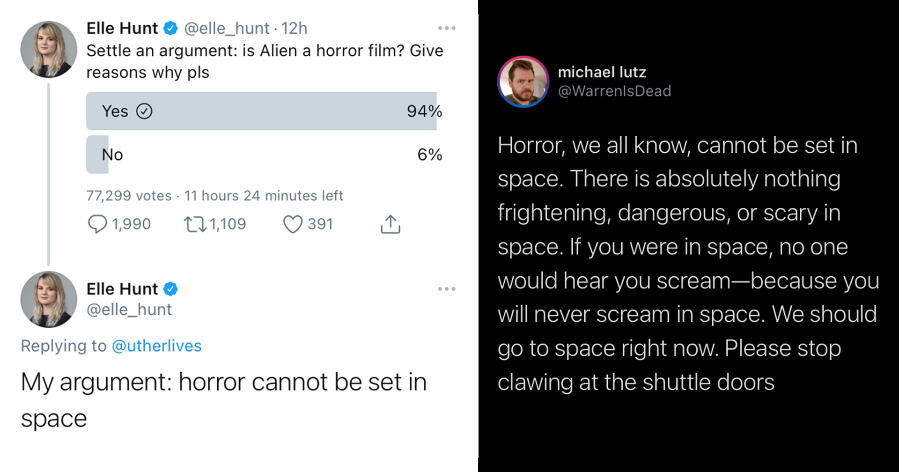The image size is (899, 472).
Task: Click the retweet arrows icon
Action: [195, 224]
